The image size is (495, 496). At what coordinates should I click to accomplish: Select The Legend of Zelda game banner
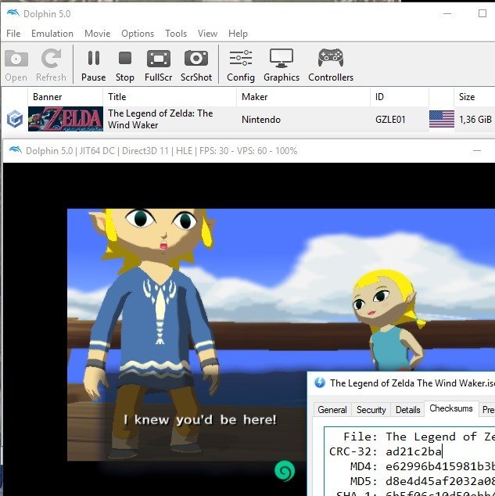click(66, 119)
